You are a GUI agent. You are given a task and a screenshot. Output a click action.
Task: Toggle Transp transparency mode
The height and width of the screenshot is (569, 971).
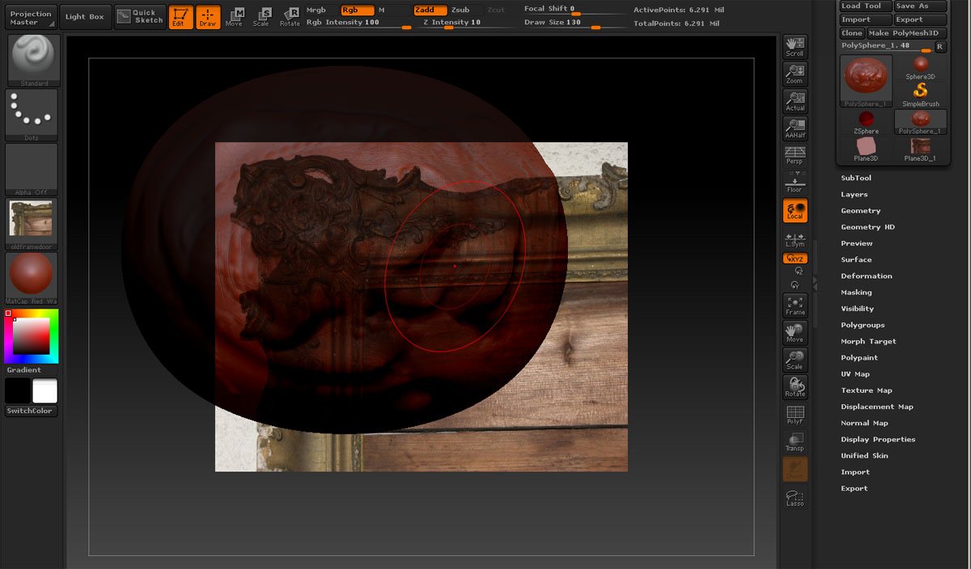click(795, 442)
